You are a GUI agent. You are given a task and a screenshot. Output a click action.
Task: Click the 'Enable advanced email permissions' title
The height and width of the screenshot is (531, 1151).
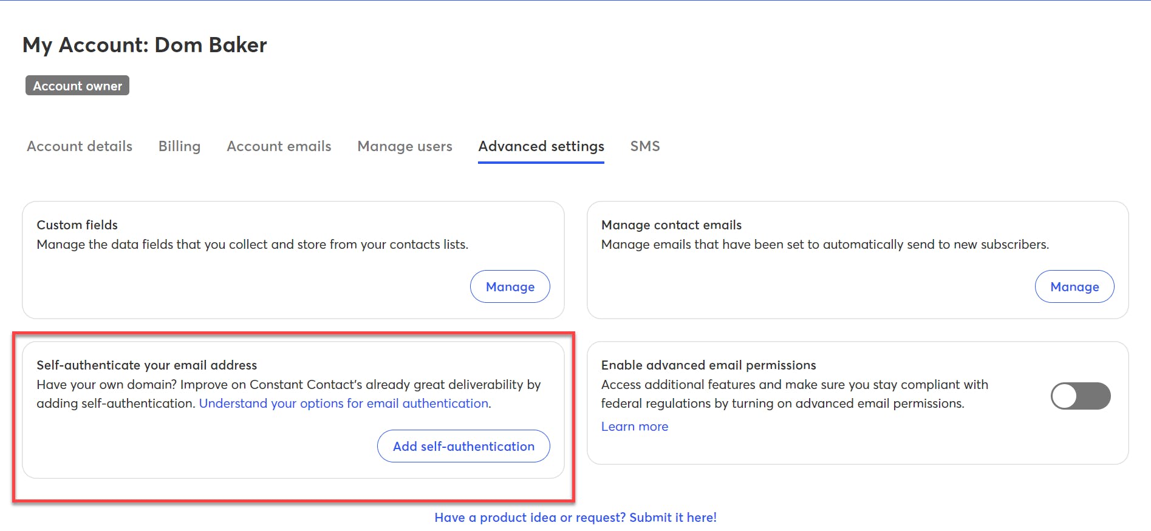(709, 365)
